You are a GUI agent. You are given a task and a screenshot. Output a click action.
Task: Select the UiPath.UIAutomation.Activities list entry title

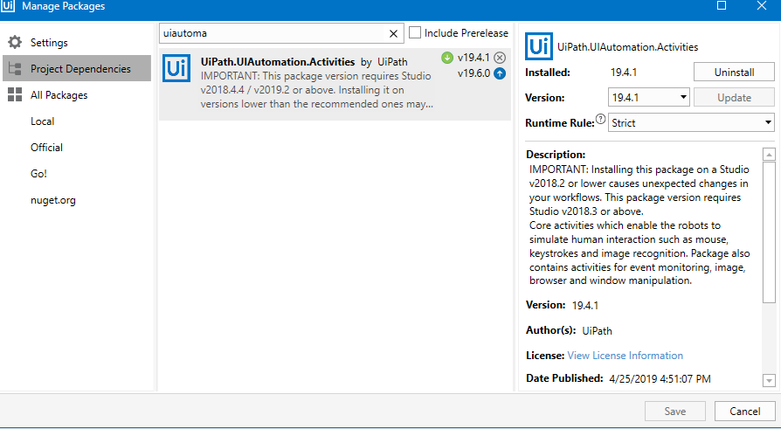point(278,62)
